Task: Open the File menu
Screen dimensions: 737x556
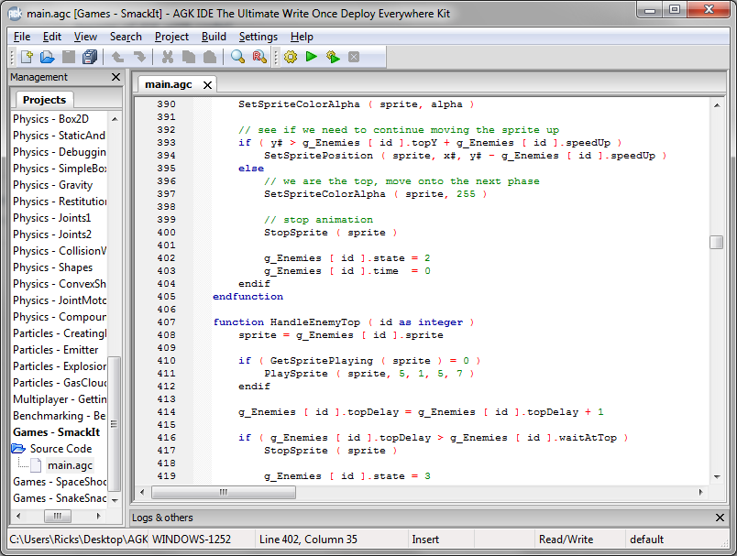Action: click(22, 37)
